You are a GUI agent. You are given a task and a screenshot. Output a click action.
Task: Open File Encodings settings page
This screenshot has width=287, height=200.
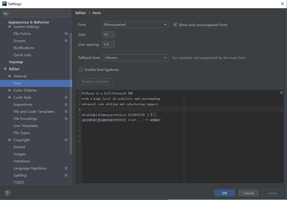25,119
